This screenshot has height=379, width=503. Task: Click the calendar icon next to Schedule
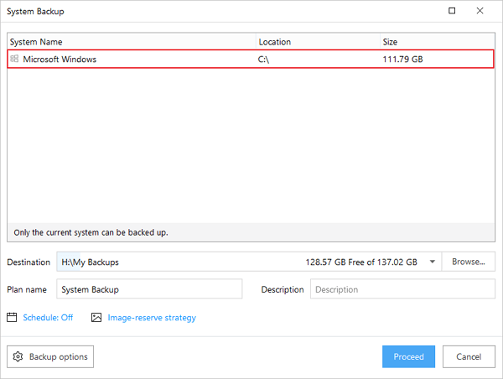12,318
